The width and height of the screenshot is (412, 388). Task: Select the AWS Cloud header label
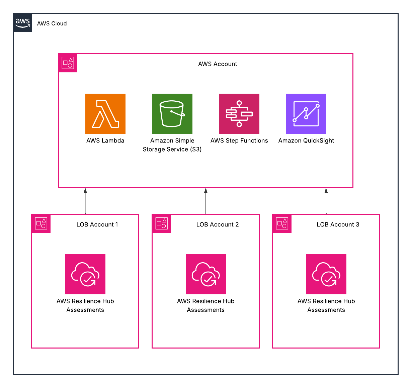(52, 23)
